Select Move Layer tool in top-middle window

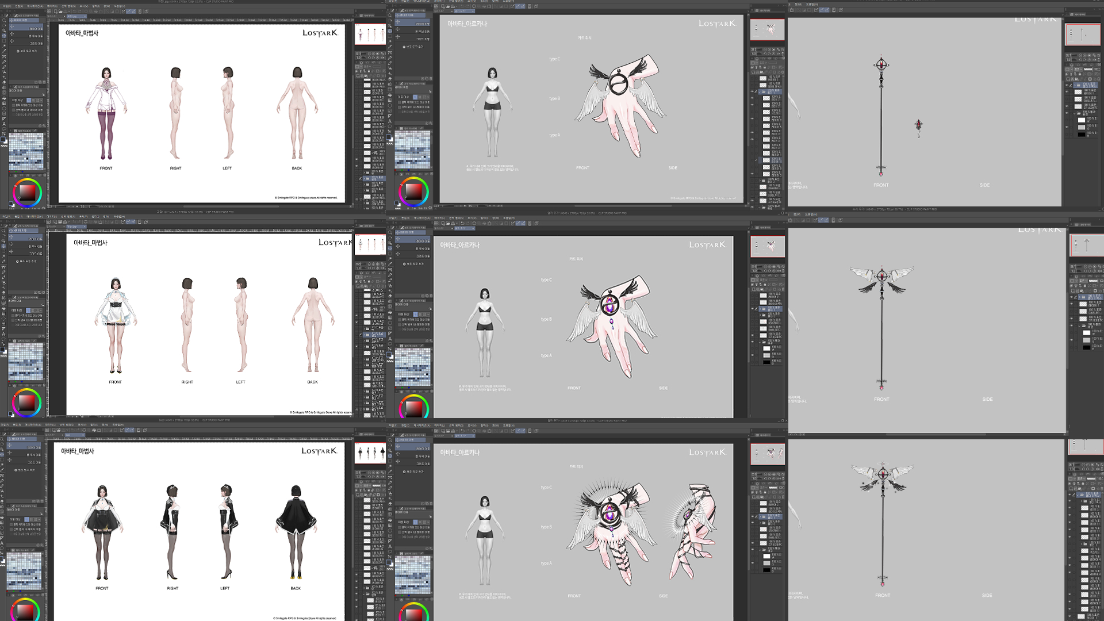tap(390, 31)
